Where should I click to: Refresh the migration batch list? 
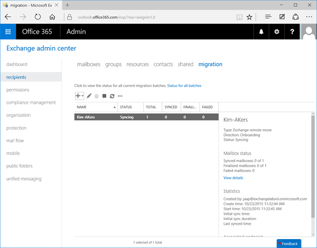point(112,96)
